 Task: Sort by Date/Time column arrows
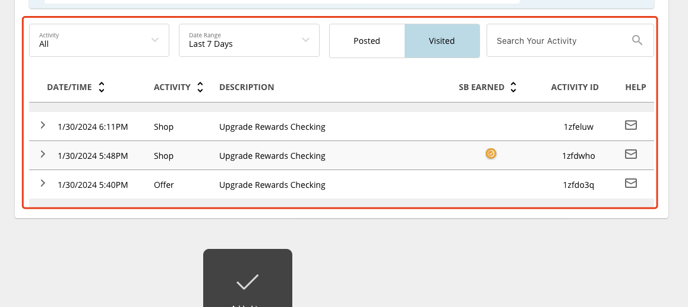click(102, 87)
